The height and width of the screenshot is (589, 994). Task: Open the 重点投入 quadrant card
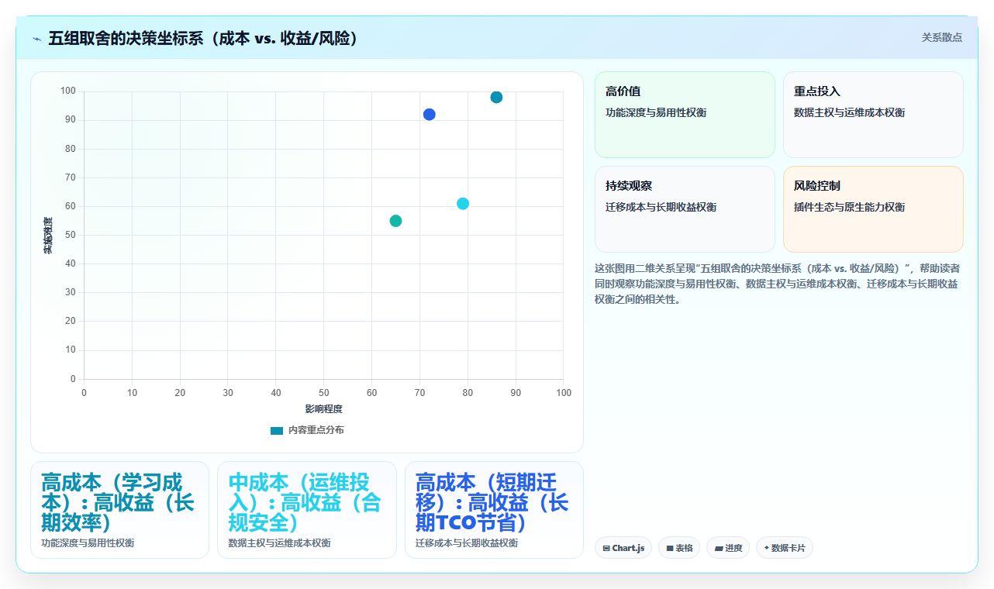(873, 115)
